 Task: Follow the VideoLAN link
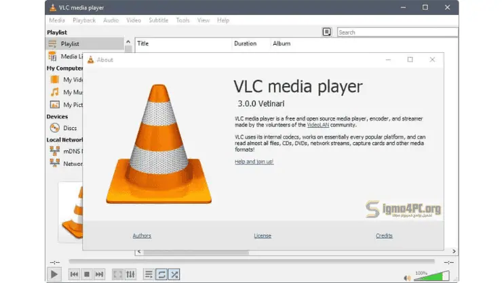coord(318,125)
